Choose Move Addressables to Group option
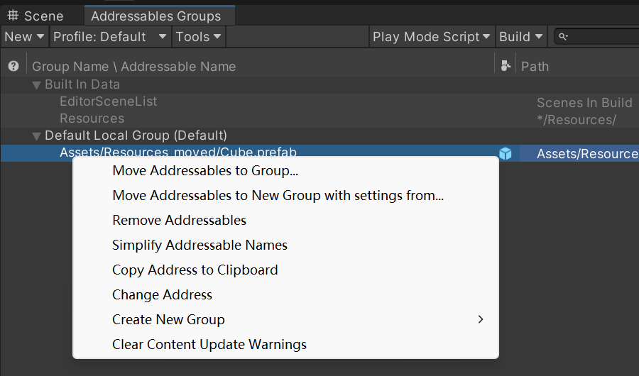This screenshot has height=376, width=639. pos(205,170)
